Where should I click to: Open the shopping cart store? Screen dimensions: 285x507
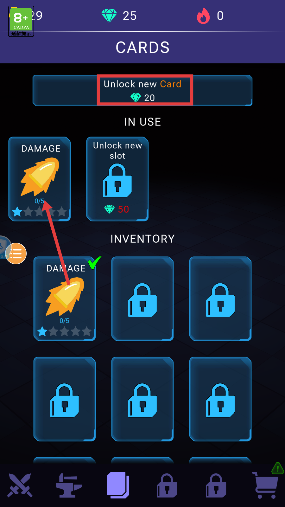click(x=265, y=485)
